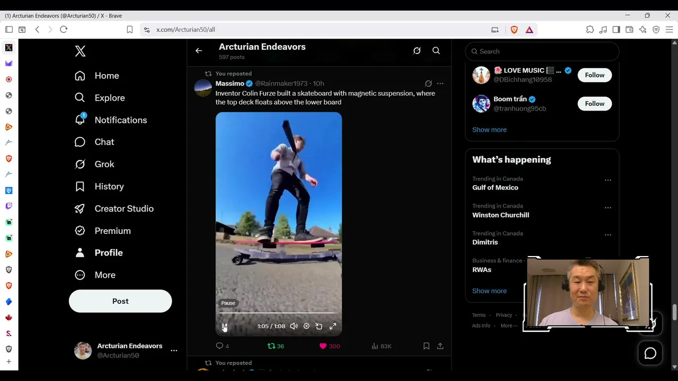Search within the Arcturian Endeavors profile
678x381 pixels.
coord(436,51)
